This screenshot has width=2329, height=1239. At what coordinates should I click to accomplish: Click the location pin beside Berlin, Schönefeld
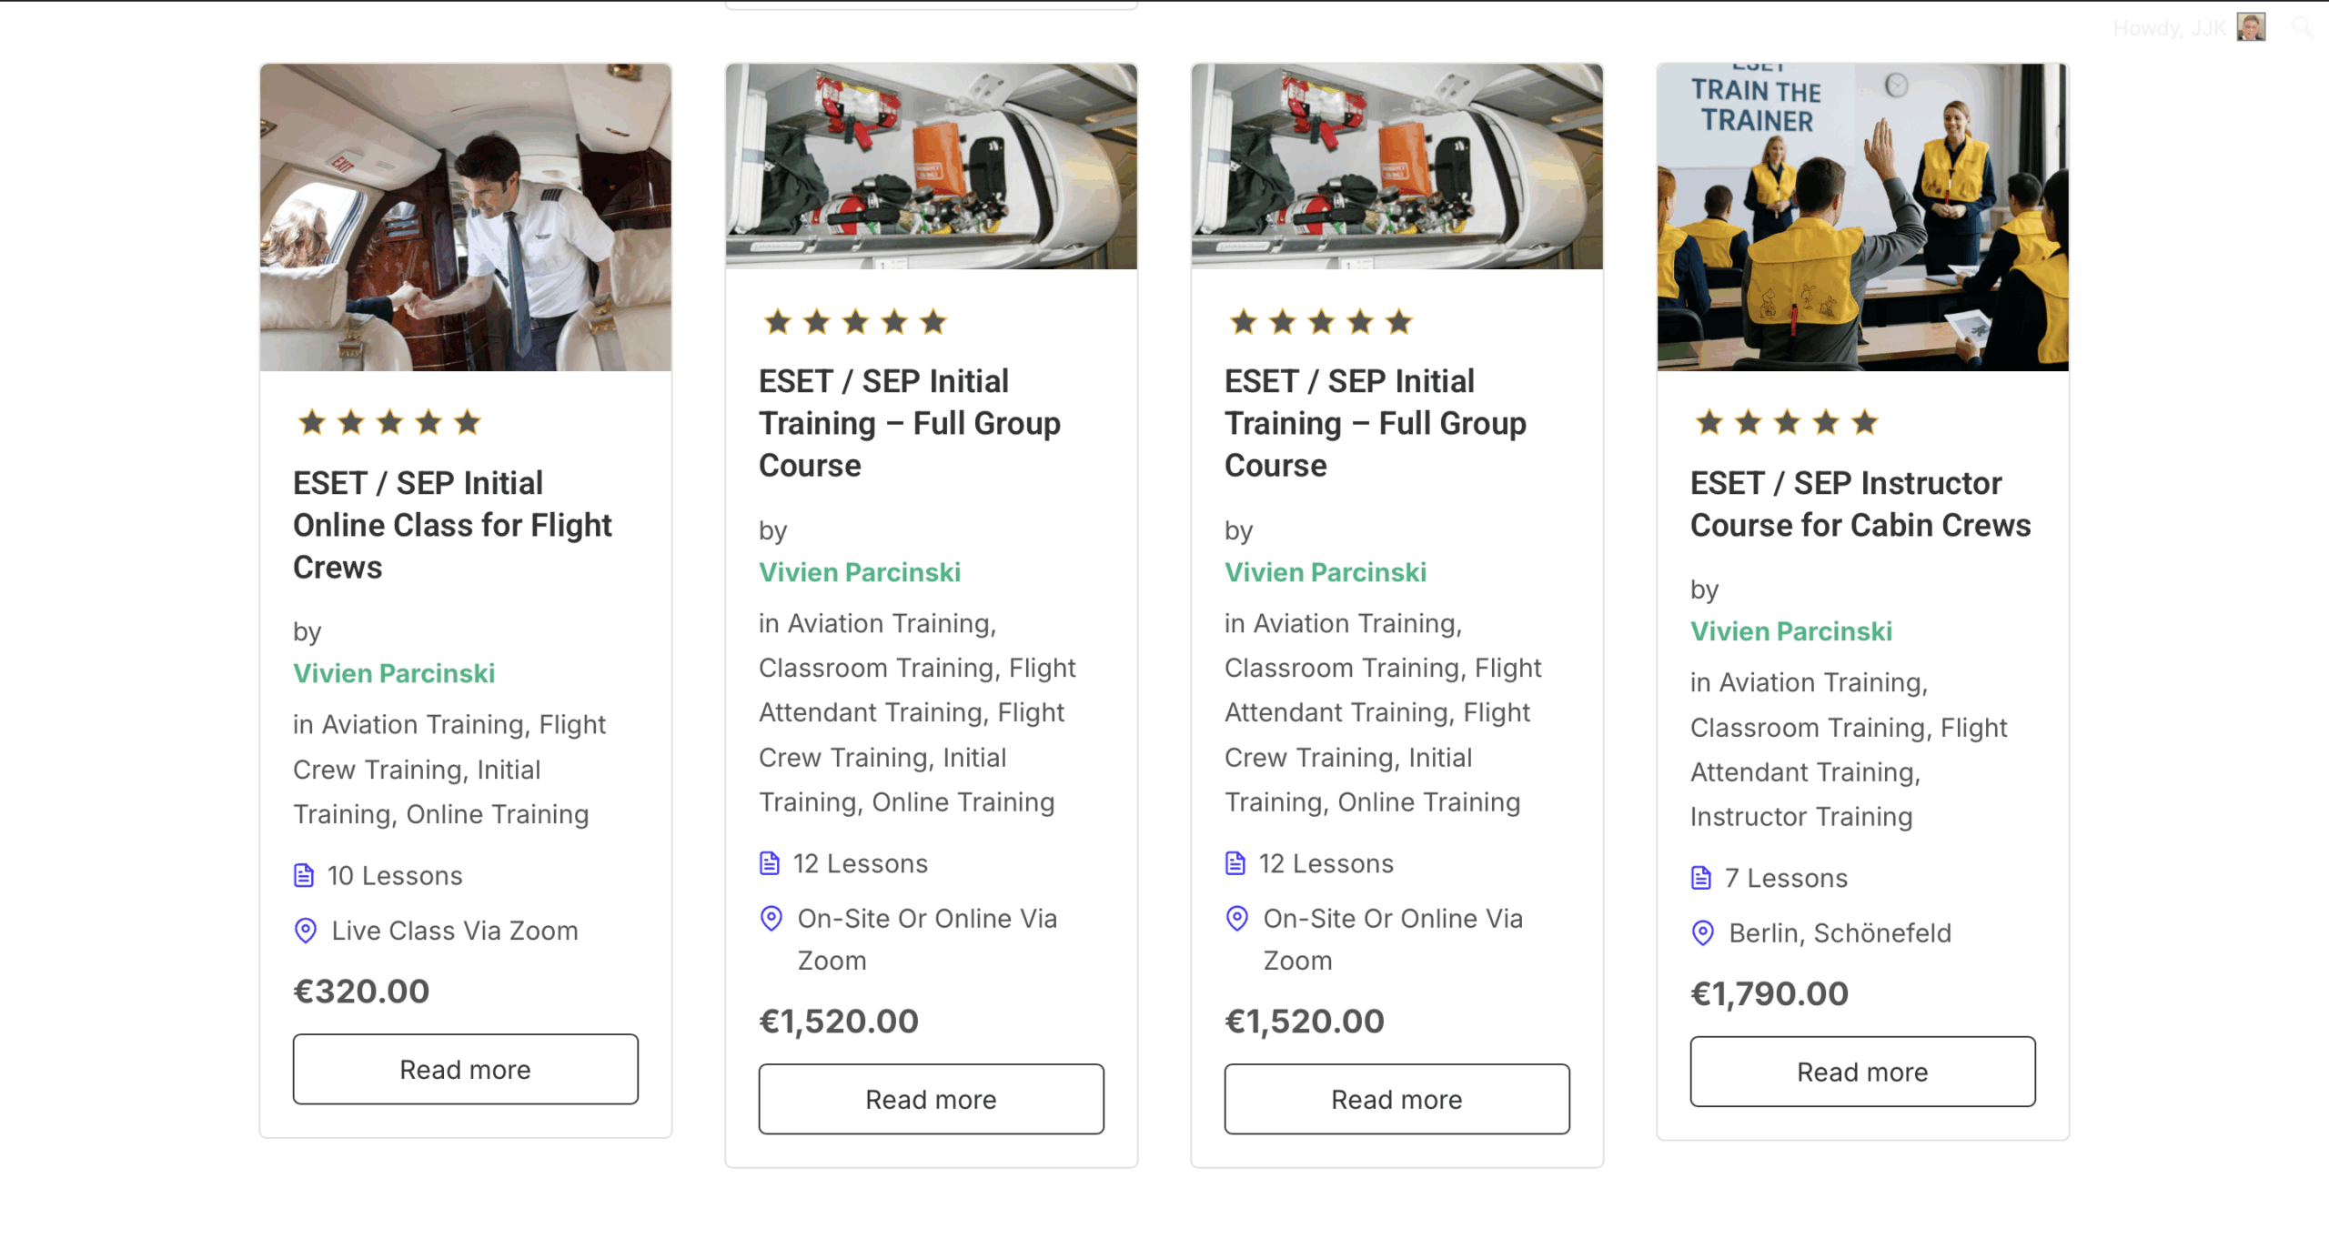coord(1703,933)
